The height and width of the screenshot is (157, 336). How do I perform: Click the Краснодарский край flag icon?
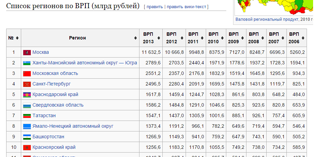(27, 95)
